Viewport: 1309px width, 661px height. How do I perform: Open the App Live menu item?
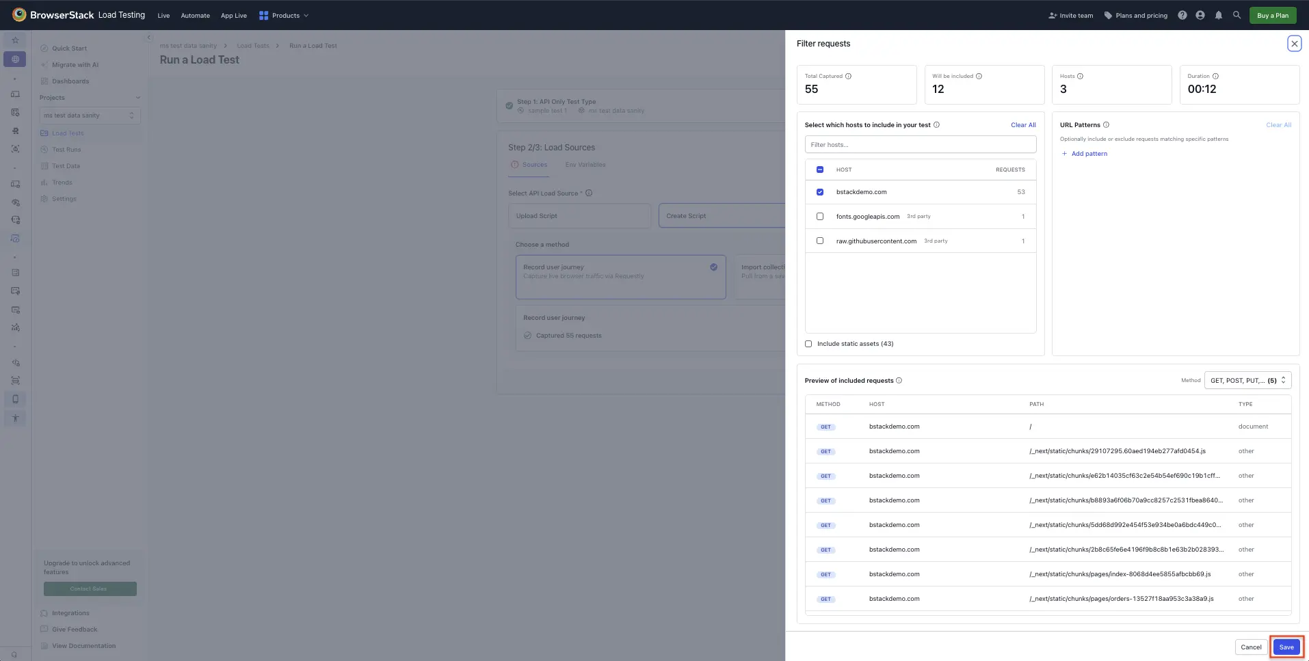point(234,15)
